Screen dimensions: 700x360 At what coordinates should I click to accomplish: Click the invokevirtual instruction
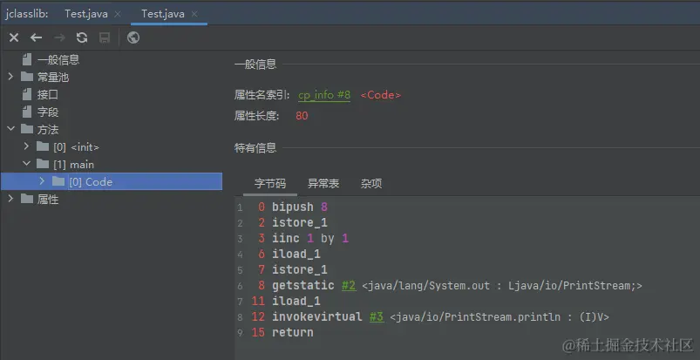click(x=317, y=316)
